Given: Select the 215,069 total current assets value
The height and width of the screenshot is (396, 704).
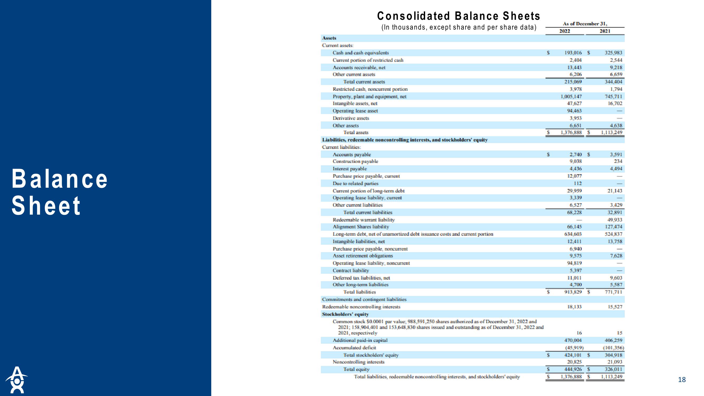Looking at the screenshot, I should coord(573,82).
